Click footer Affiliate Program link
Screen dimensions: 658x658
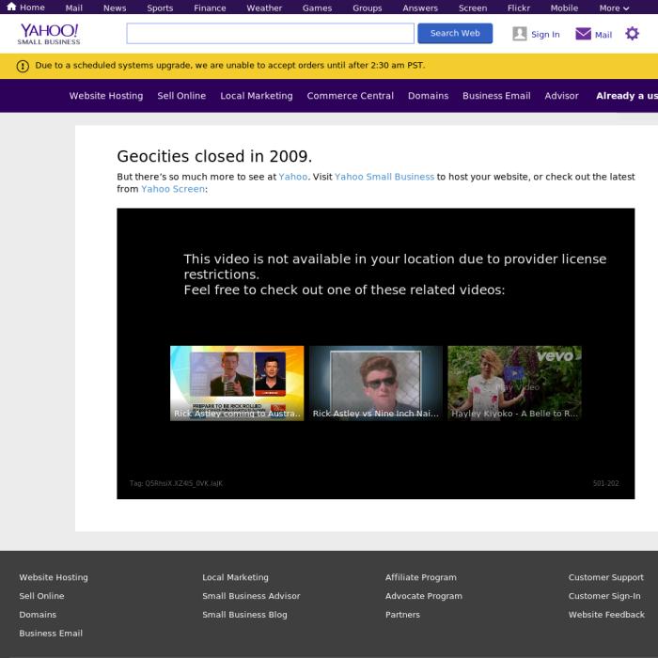click(x=421, y=577)
